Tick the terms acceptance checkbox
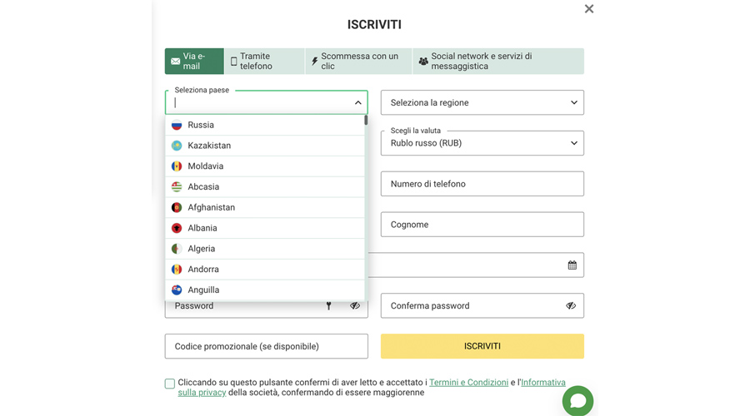 coord(170,384)
